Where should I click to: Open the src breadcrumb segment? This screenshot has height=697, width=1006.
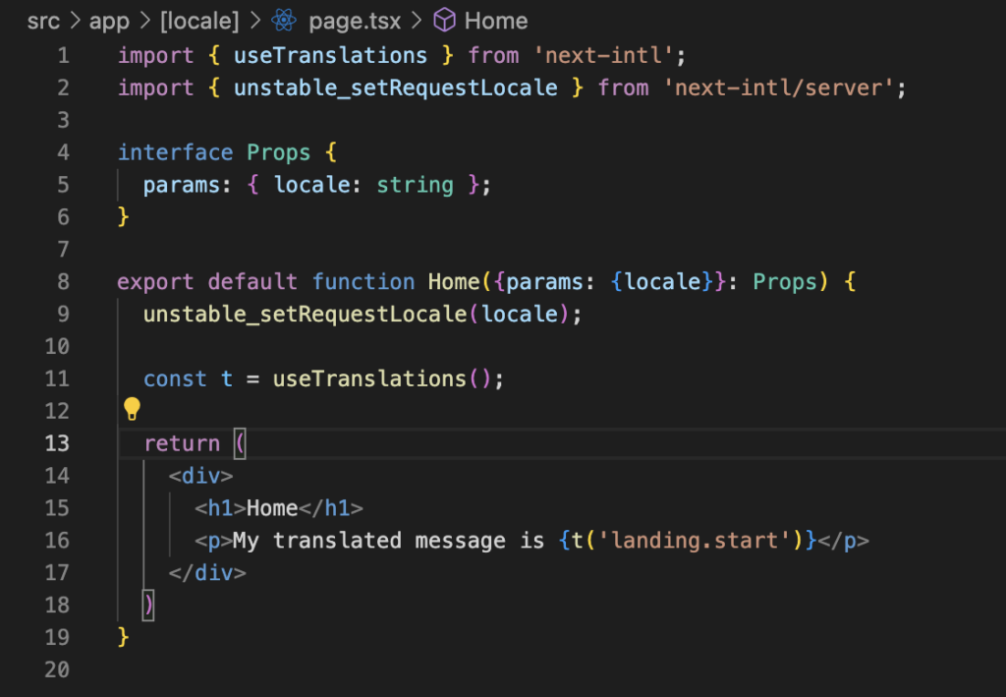click(43, 22)
